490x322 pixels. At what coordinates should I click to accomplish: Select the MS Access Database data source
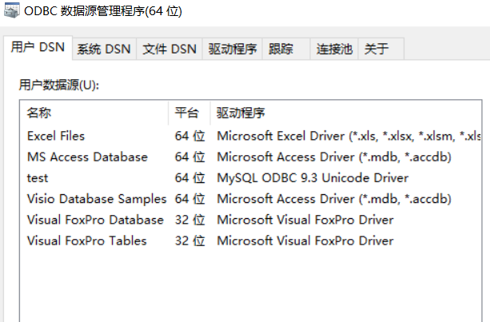pos(87,157)
